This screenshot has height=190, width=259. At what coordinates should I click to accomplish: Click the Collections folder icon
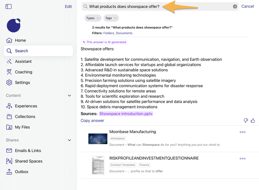point(9,116)
